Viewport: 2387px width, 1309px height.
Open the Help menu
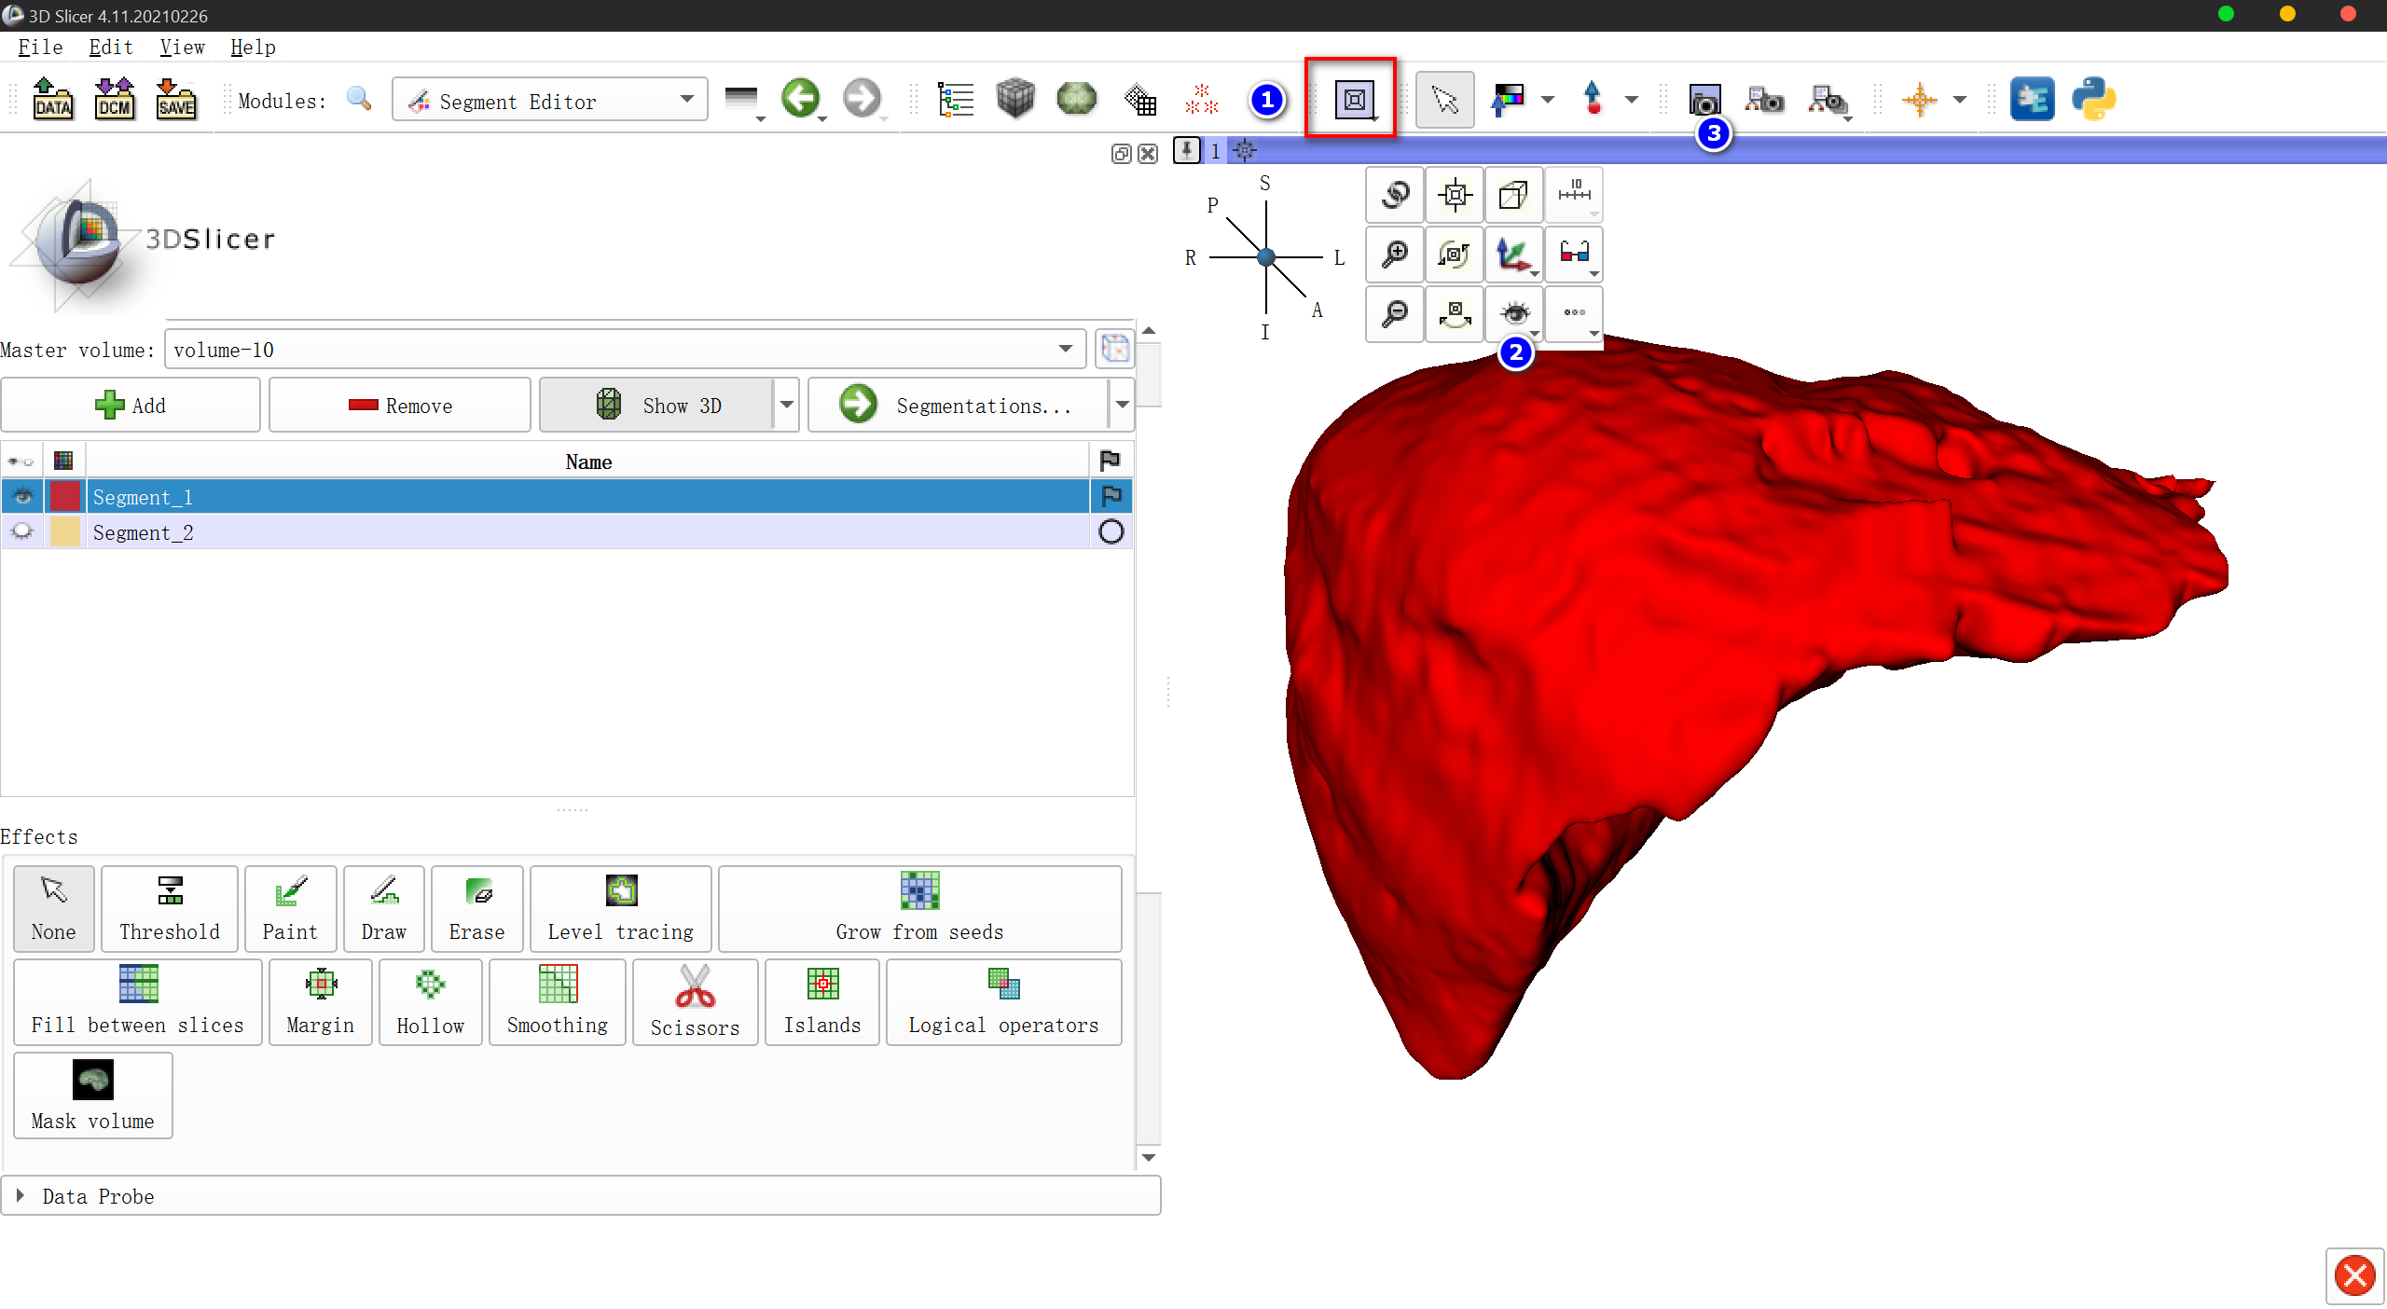pos(252,47)
